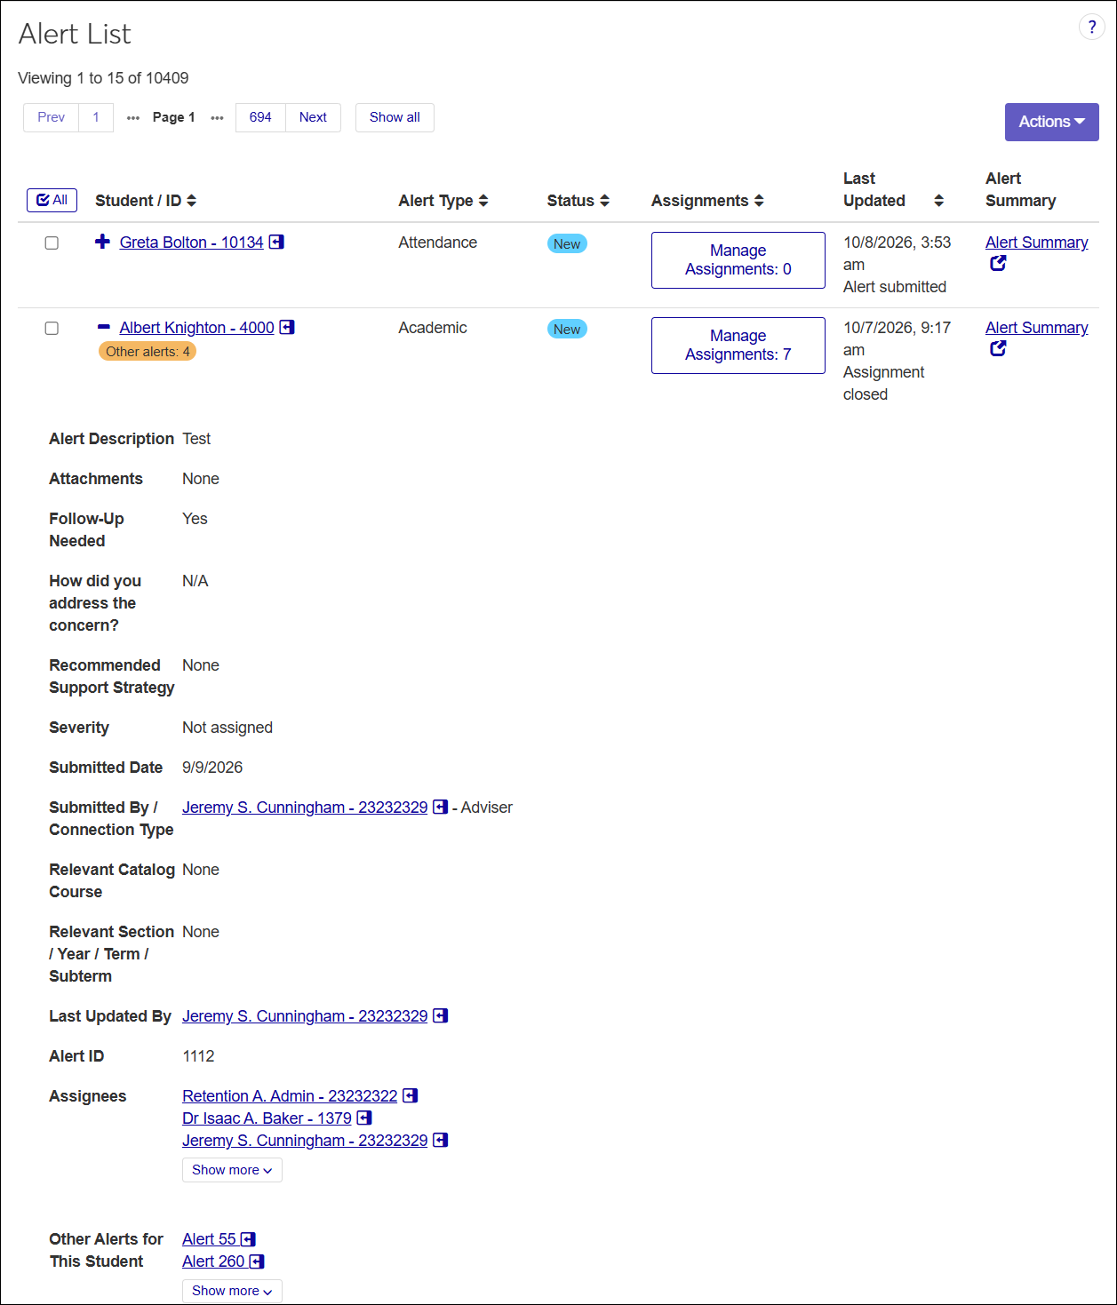Open Greta Bolton - 10134 student link
Viewport: 1117px width, 1305px height.
point(191,243)
